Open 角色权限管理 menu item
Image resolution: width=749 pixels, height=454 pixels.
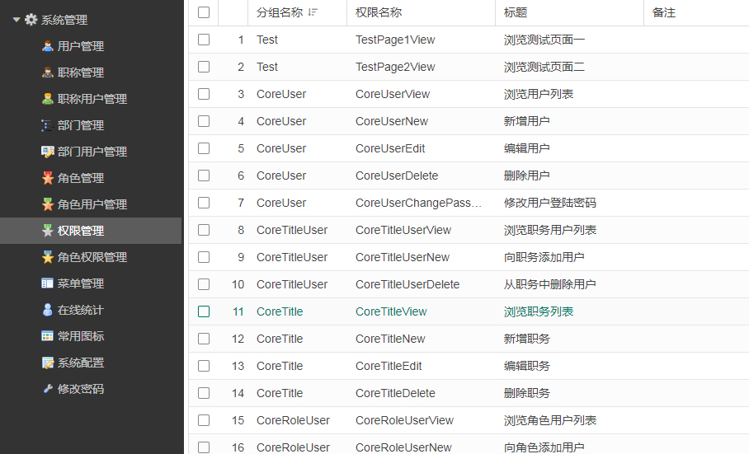(x=92, y=257)
